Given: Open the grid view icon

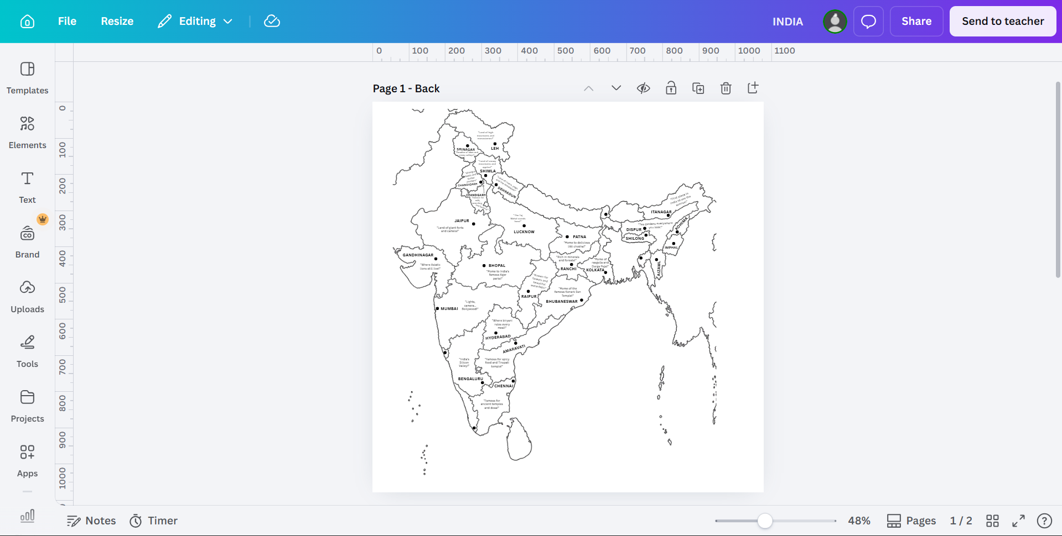Looking at the screenshot, I should tap(992, 521).
